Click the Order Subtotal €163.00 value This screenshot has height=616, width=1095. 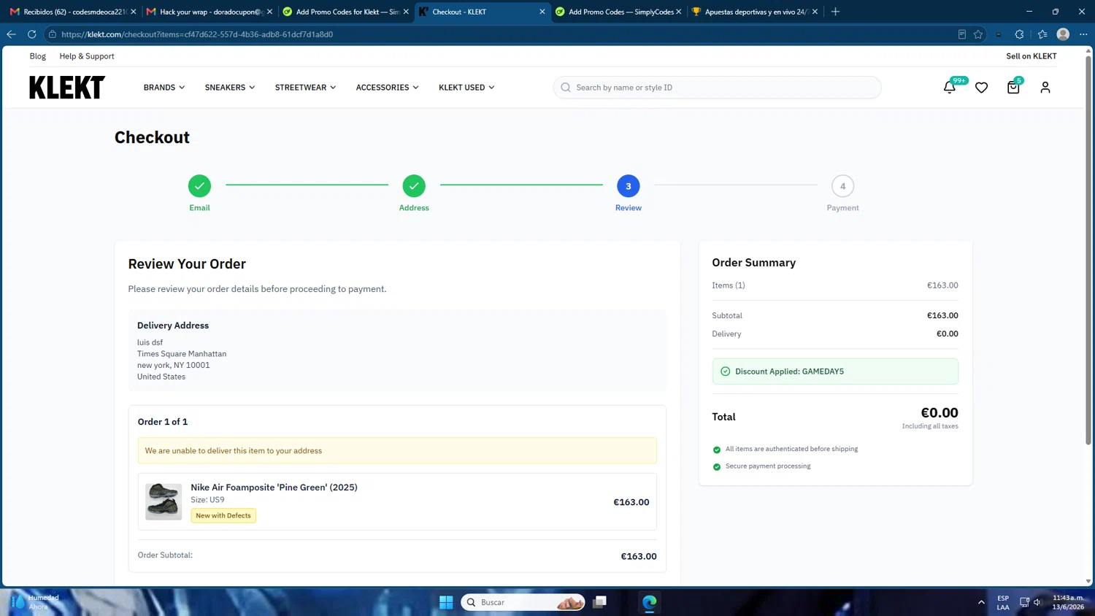click(639, 556)
